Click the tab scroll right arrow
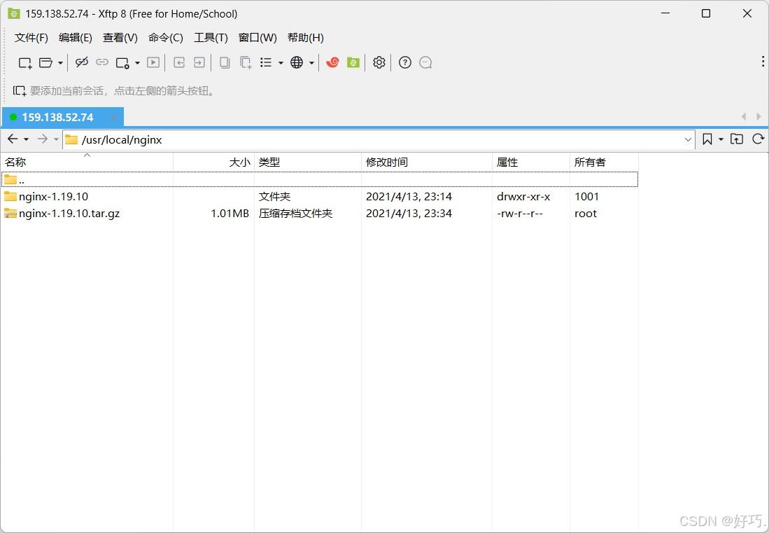Viewport: 769px width, 533px height. click(x=759, y=117)
